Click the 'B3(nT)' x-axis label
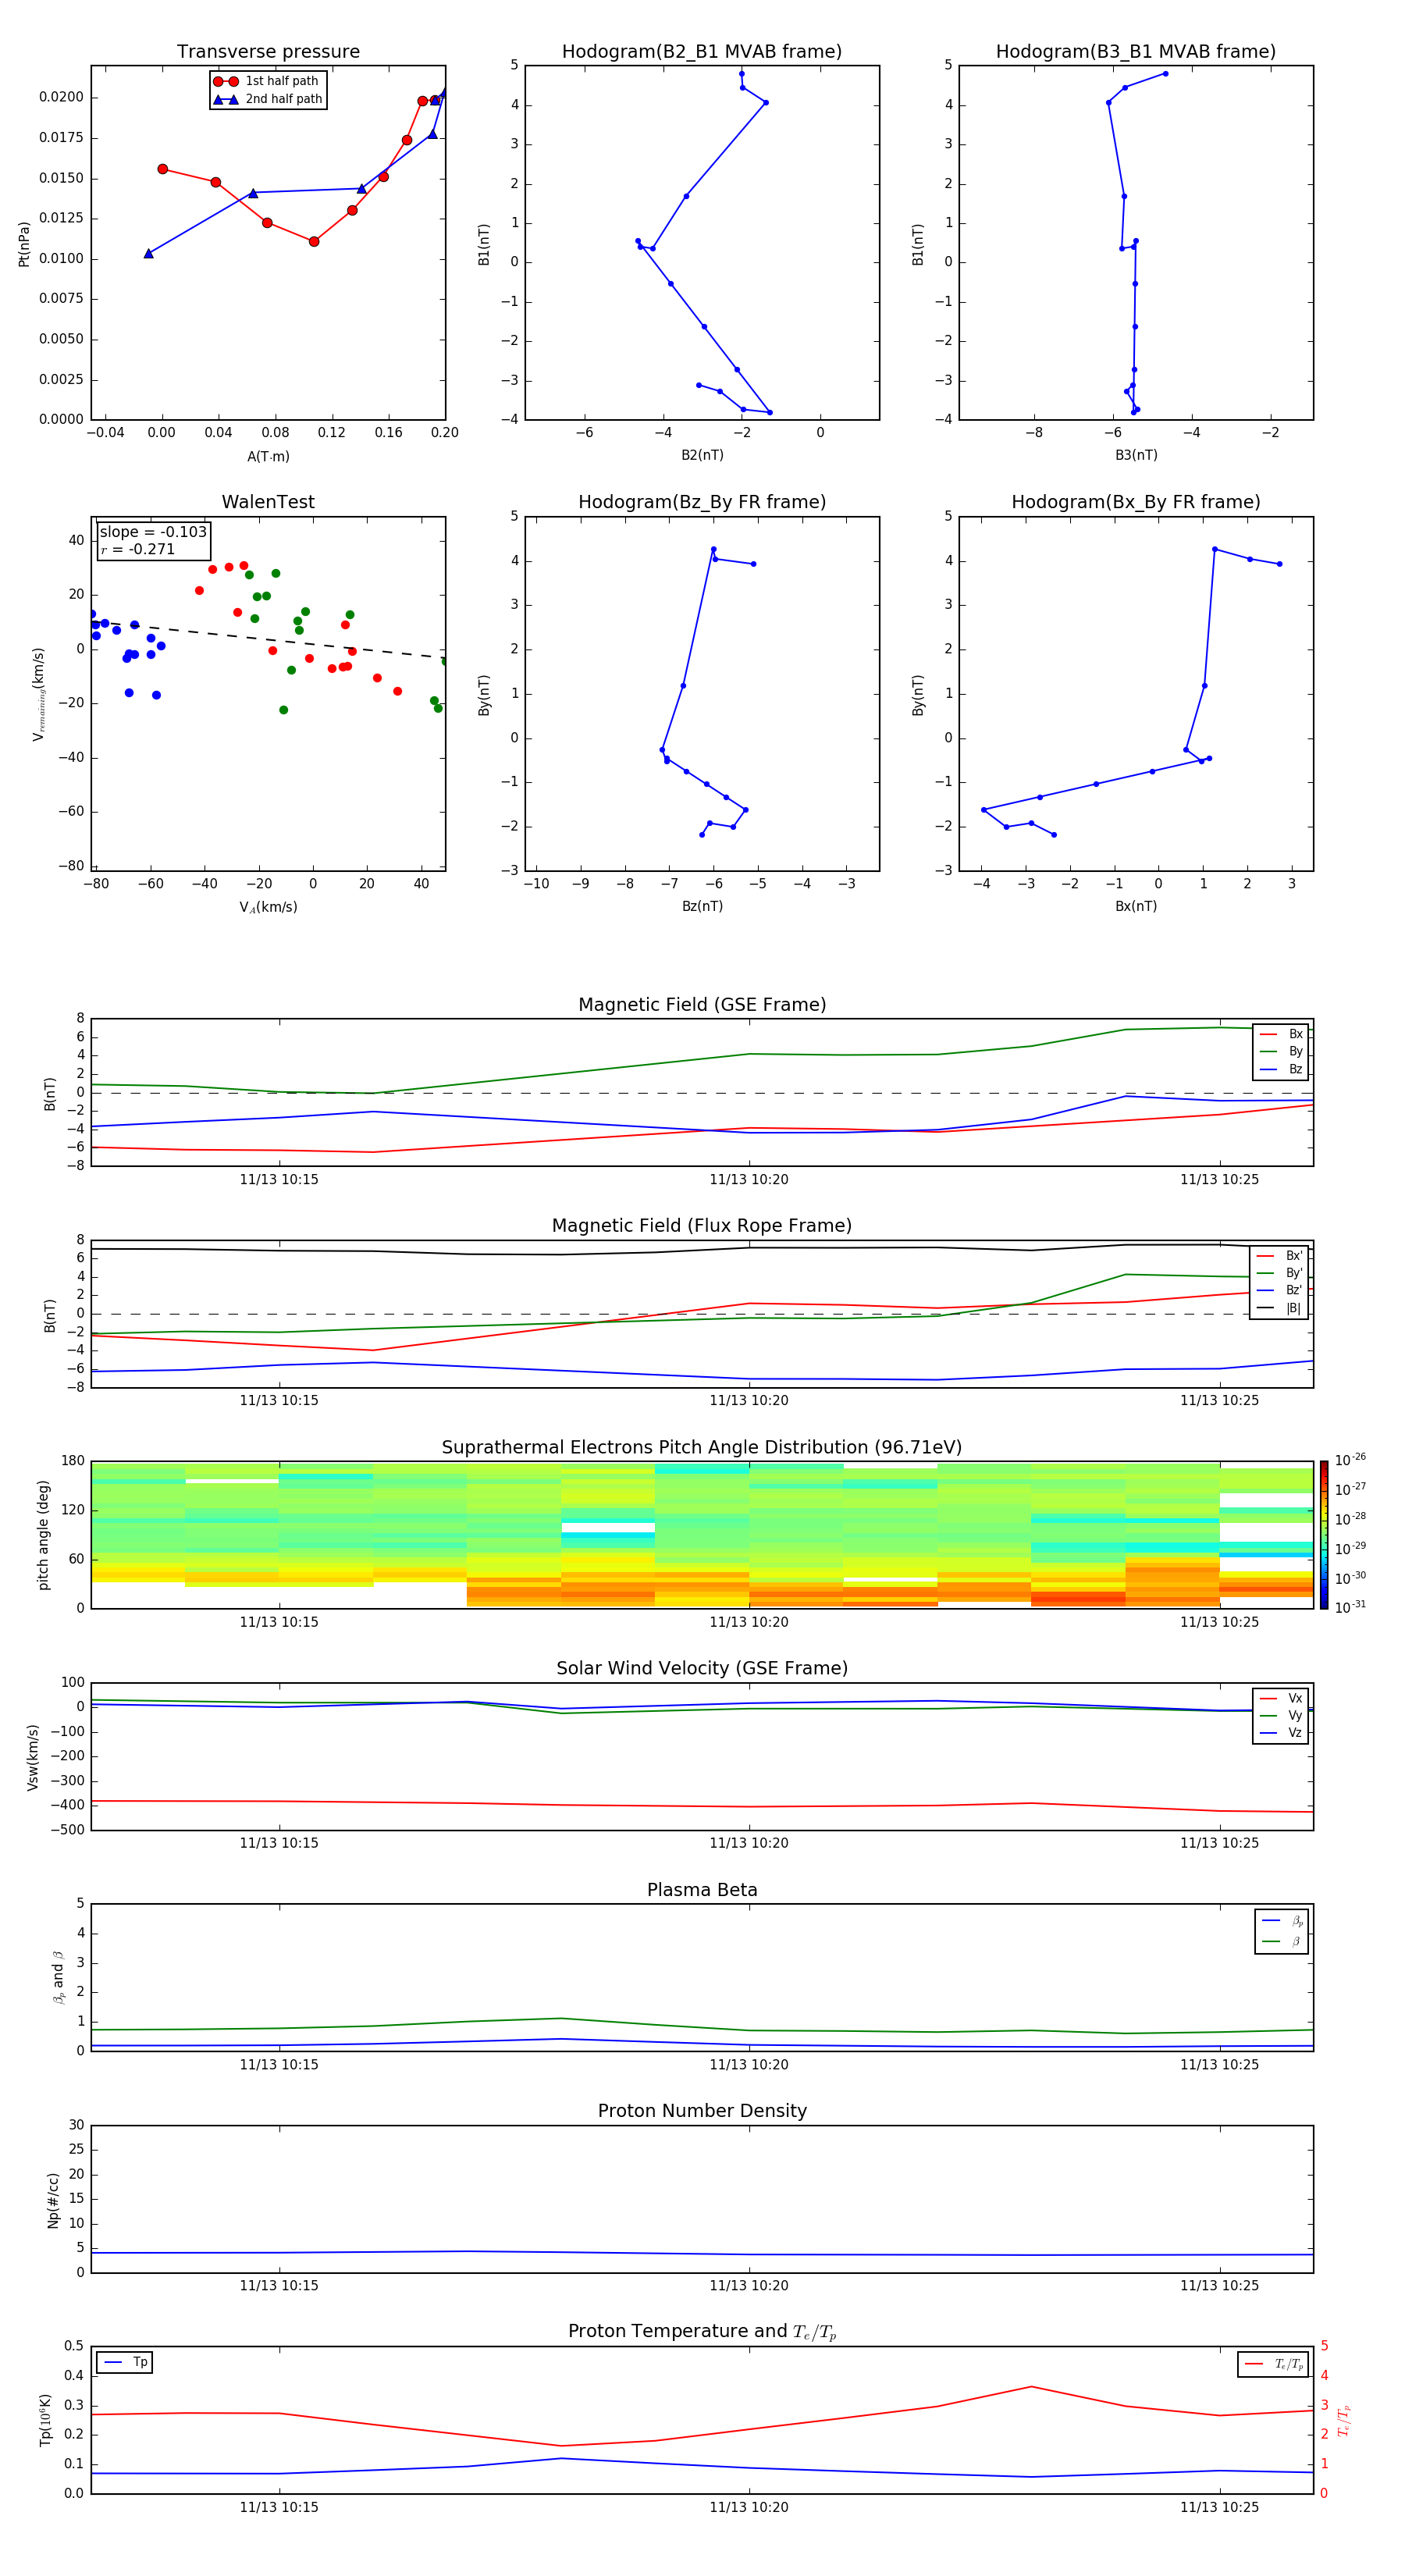 1136,455
